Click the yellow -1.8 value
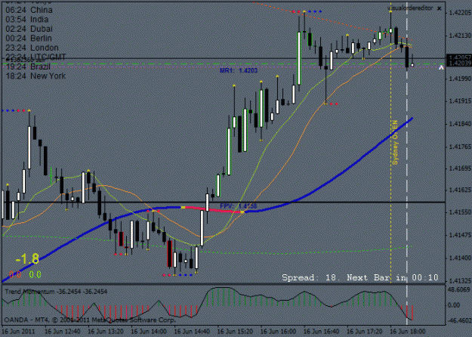 [x=27, y=259]
